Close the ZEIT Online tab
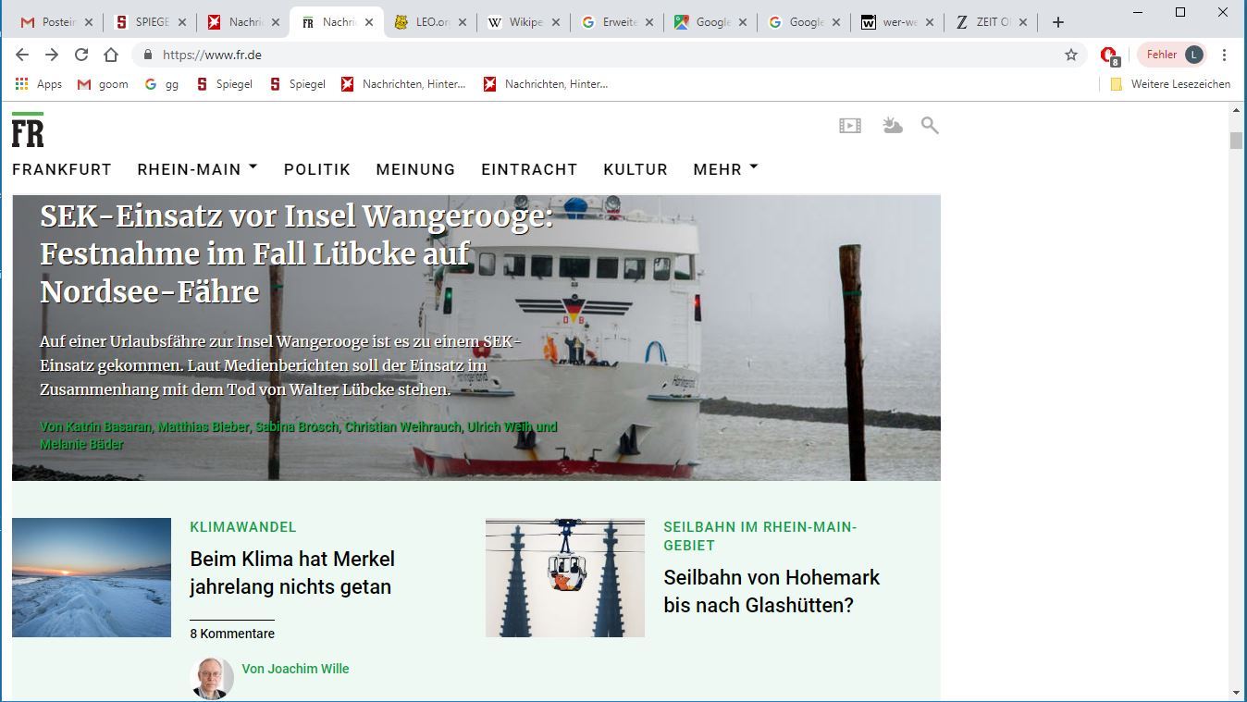The width and height of the screenshot is (1247, 702). (1022, 22)
